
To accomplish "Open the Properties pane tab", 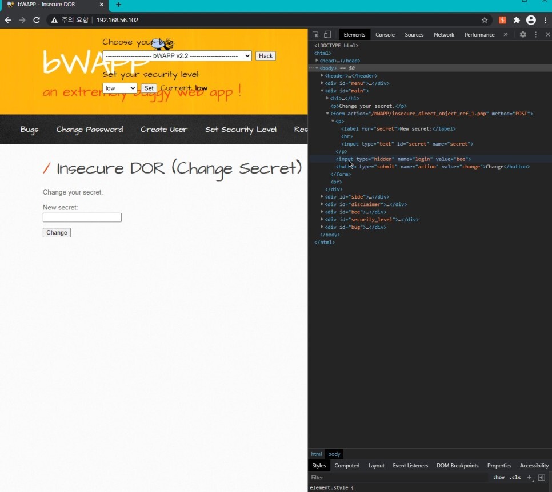I will click(x=499, y=465).
